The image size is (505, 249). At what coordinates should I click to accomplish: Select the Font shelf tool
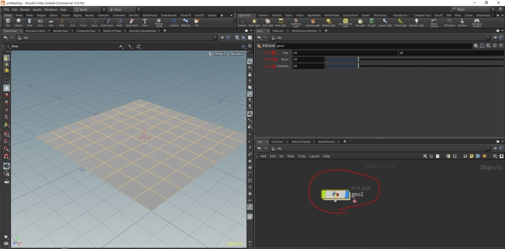[x=144, y=23]
